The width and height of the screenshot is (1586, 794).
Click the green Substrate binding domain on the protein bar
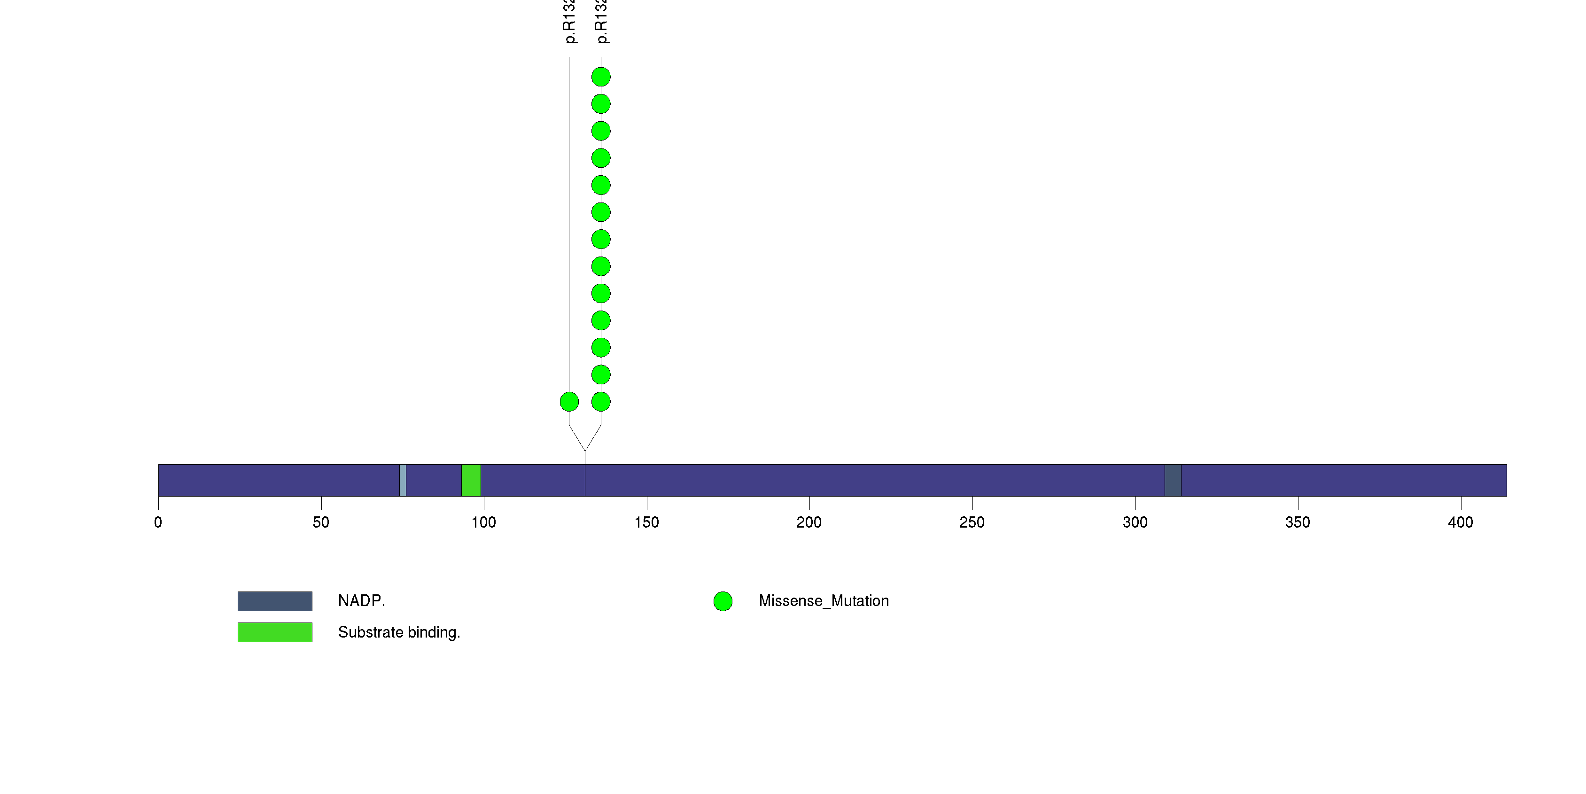click(x=471, y=480)
